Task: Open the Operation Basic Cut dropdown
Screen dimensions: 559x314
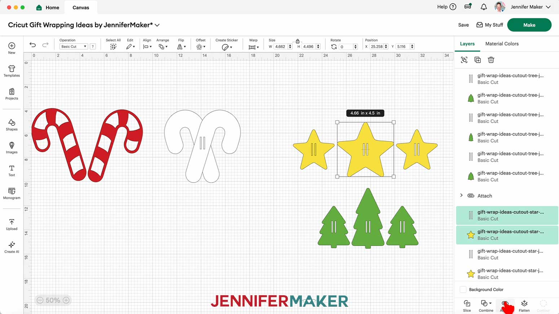Action: 74,47
